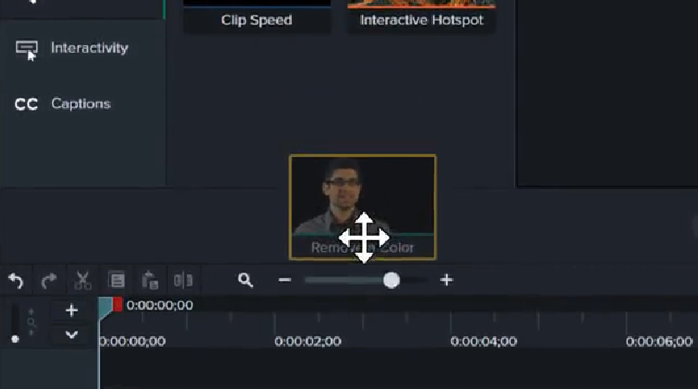This screenshot has height=389, width=698.
Task: Click the 0:00:04;00 mark on timeline ruler
Action: click(x=484, y=341)
